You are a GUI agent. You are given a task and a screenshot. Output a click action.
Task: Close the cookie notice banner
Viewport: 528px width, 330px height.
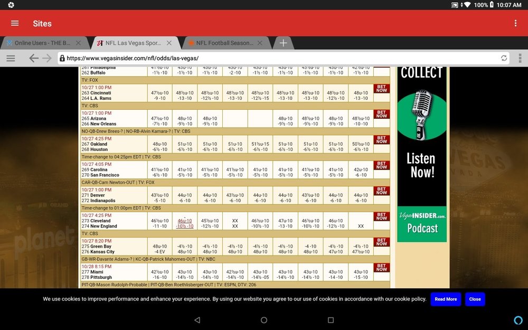tap(475, 299)
